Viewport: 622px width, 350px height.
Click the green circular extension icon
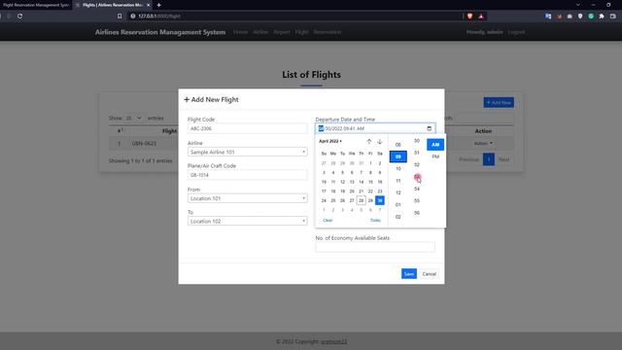pos(591,17)
